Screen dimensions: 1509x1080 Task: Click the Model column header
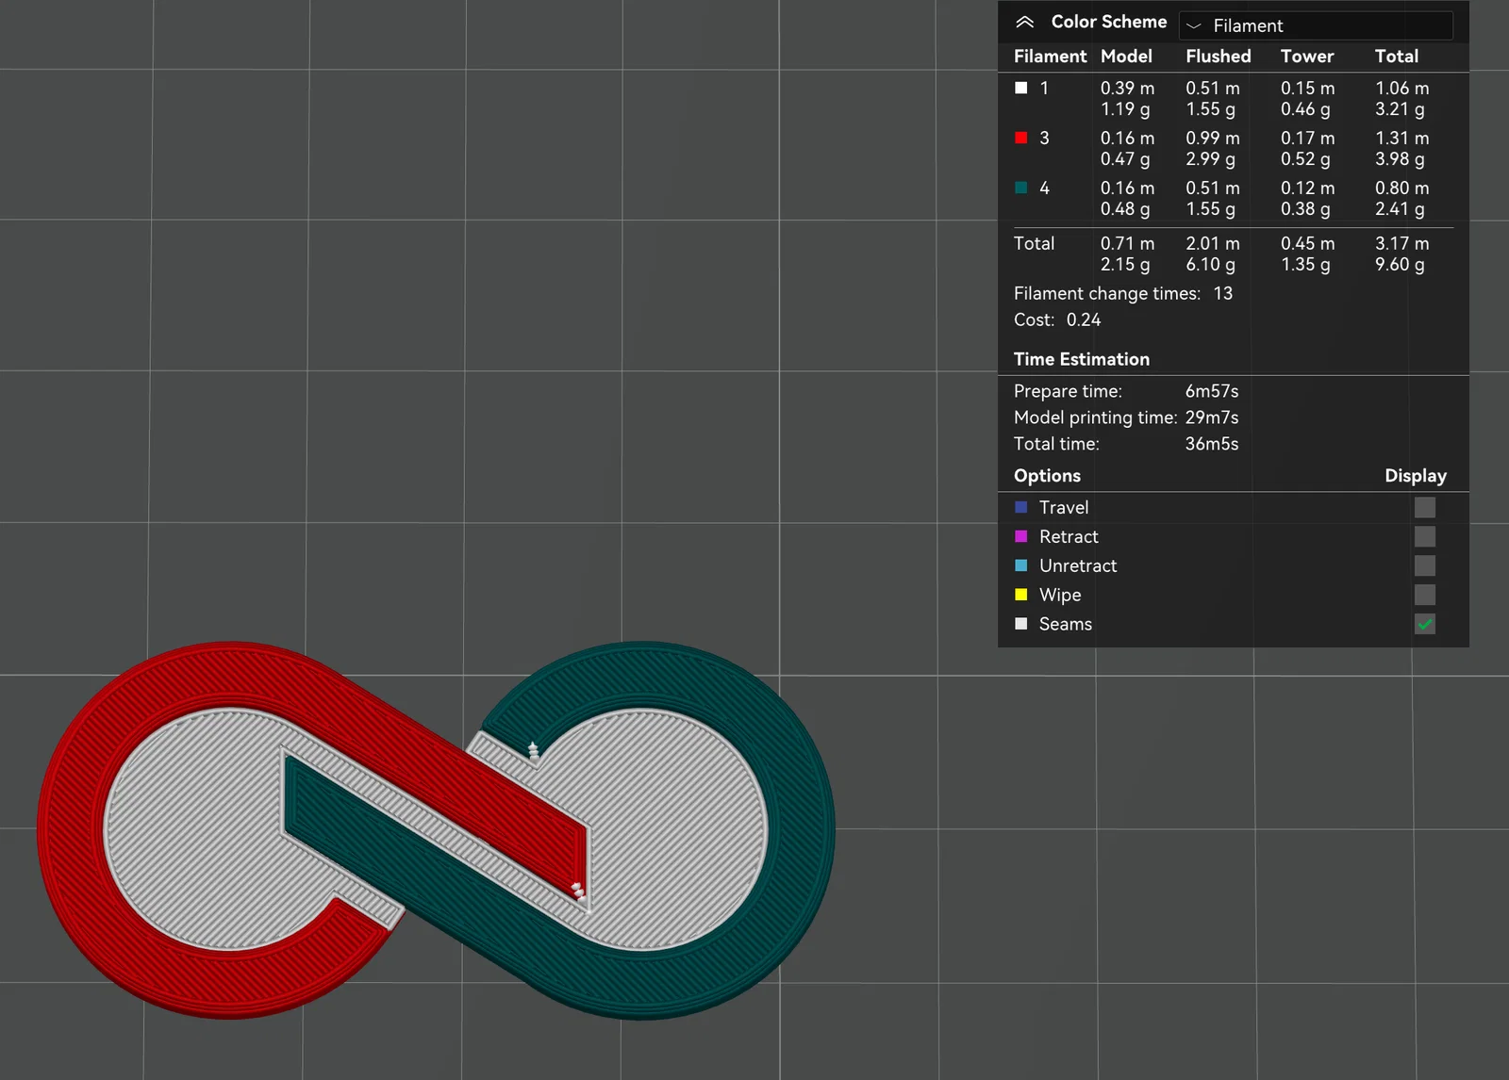tap(1126, 57)
